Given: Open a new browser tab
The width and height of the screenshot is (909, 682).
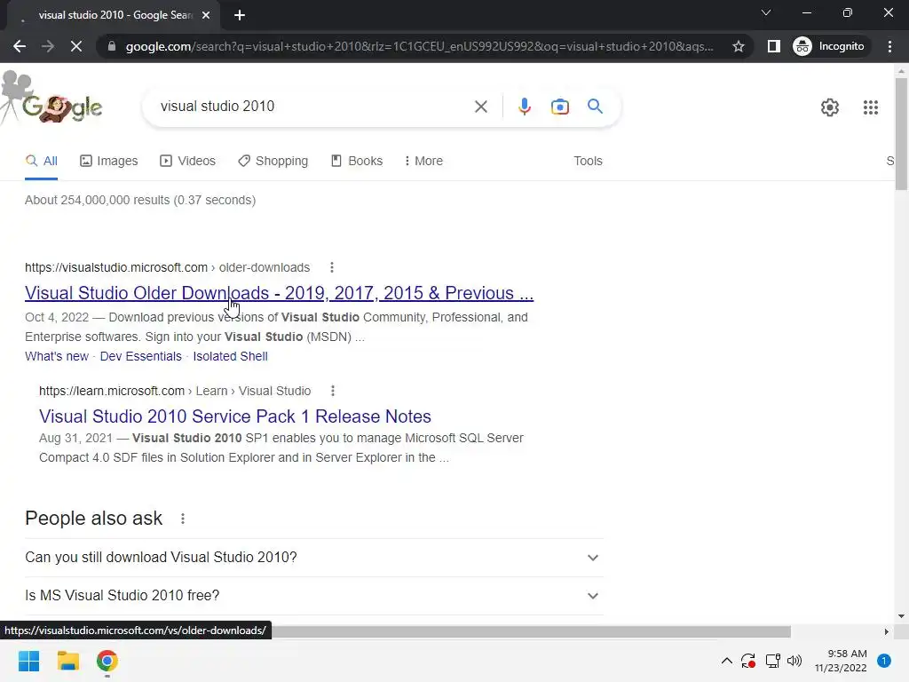Looking at the screenshot, I should pos(240,15).
